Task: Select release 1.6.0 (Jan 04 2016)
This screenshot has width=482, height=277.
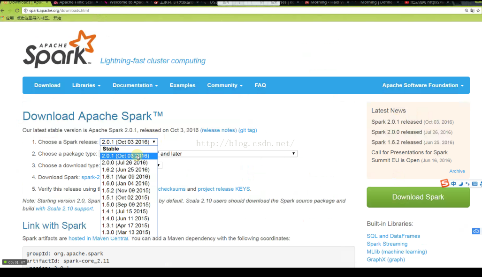Action: point(129,183)
